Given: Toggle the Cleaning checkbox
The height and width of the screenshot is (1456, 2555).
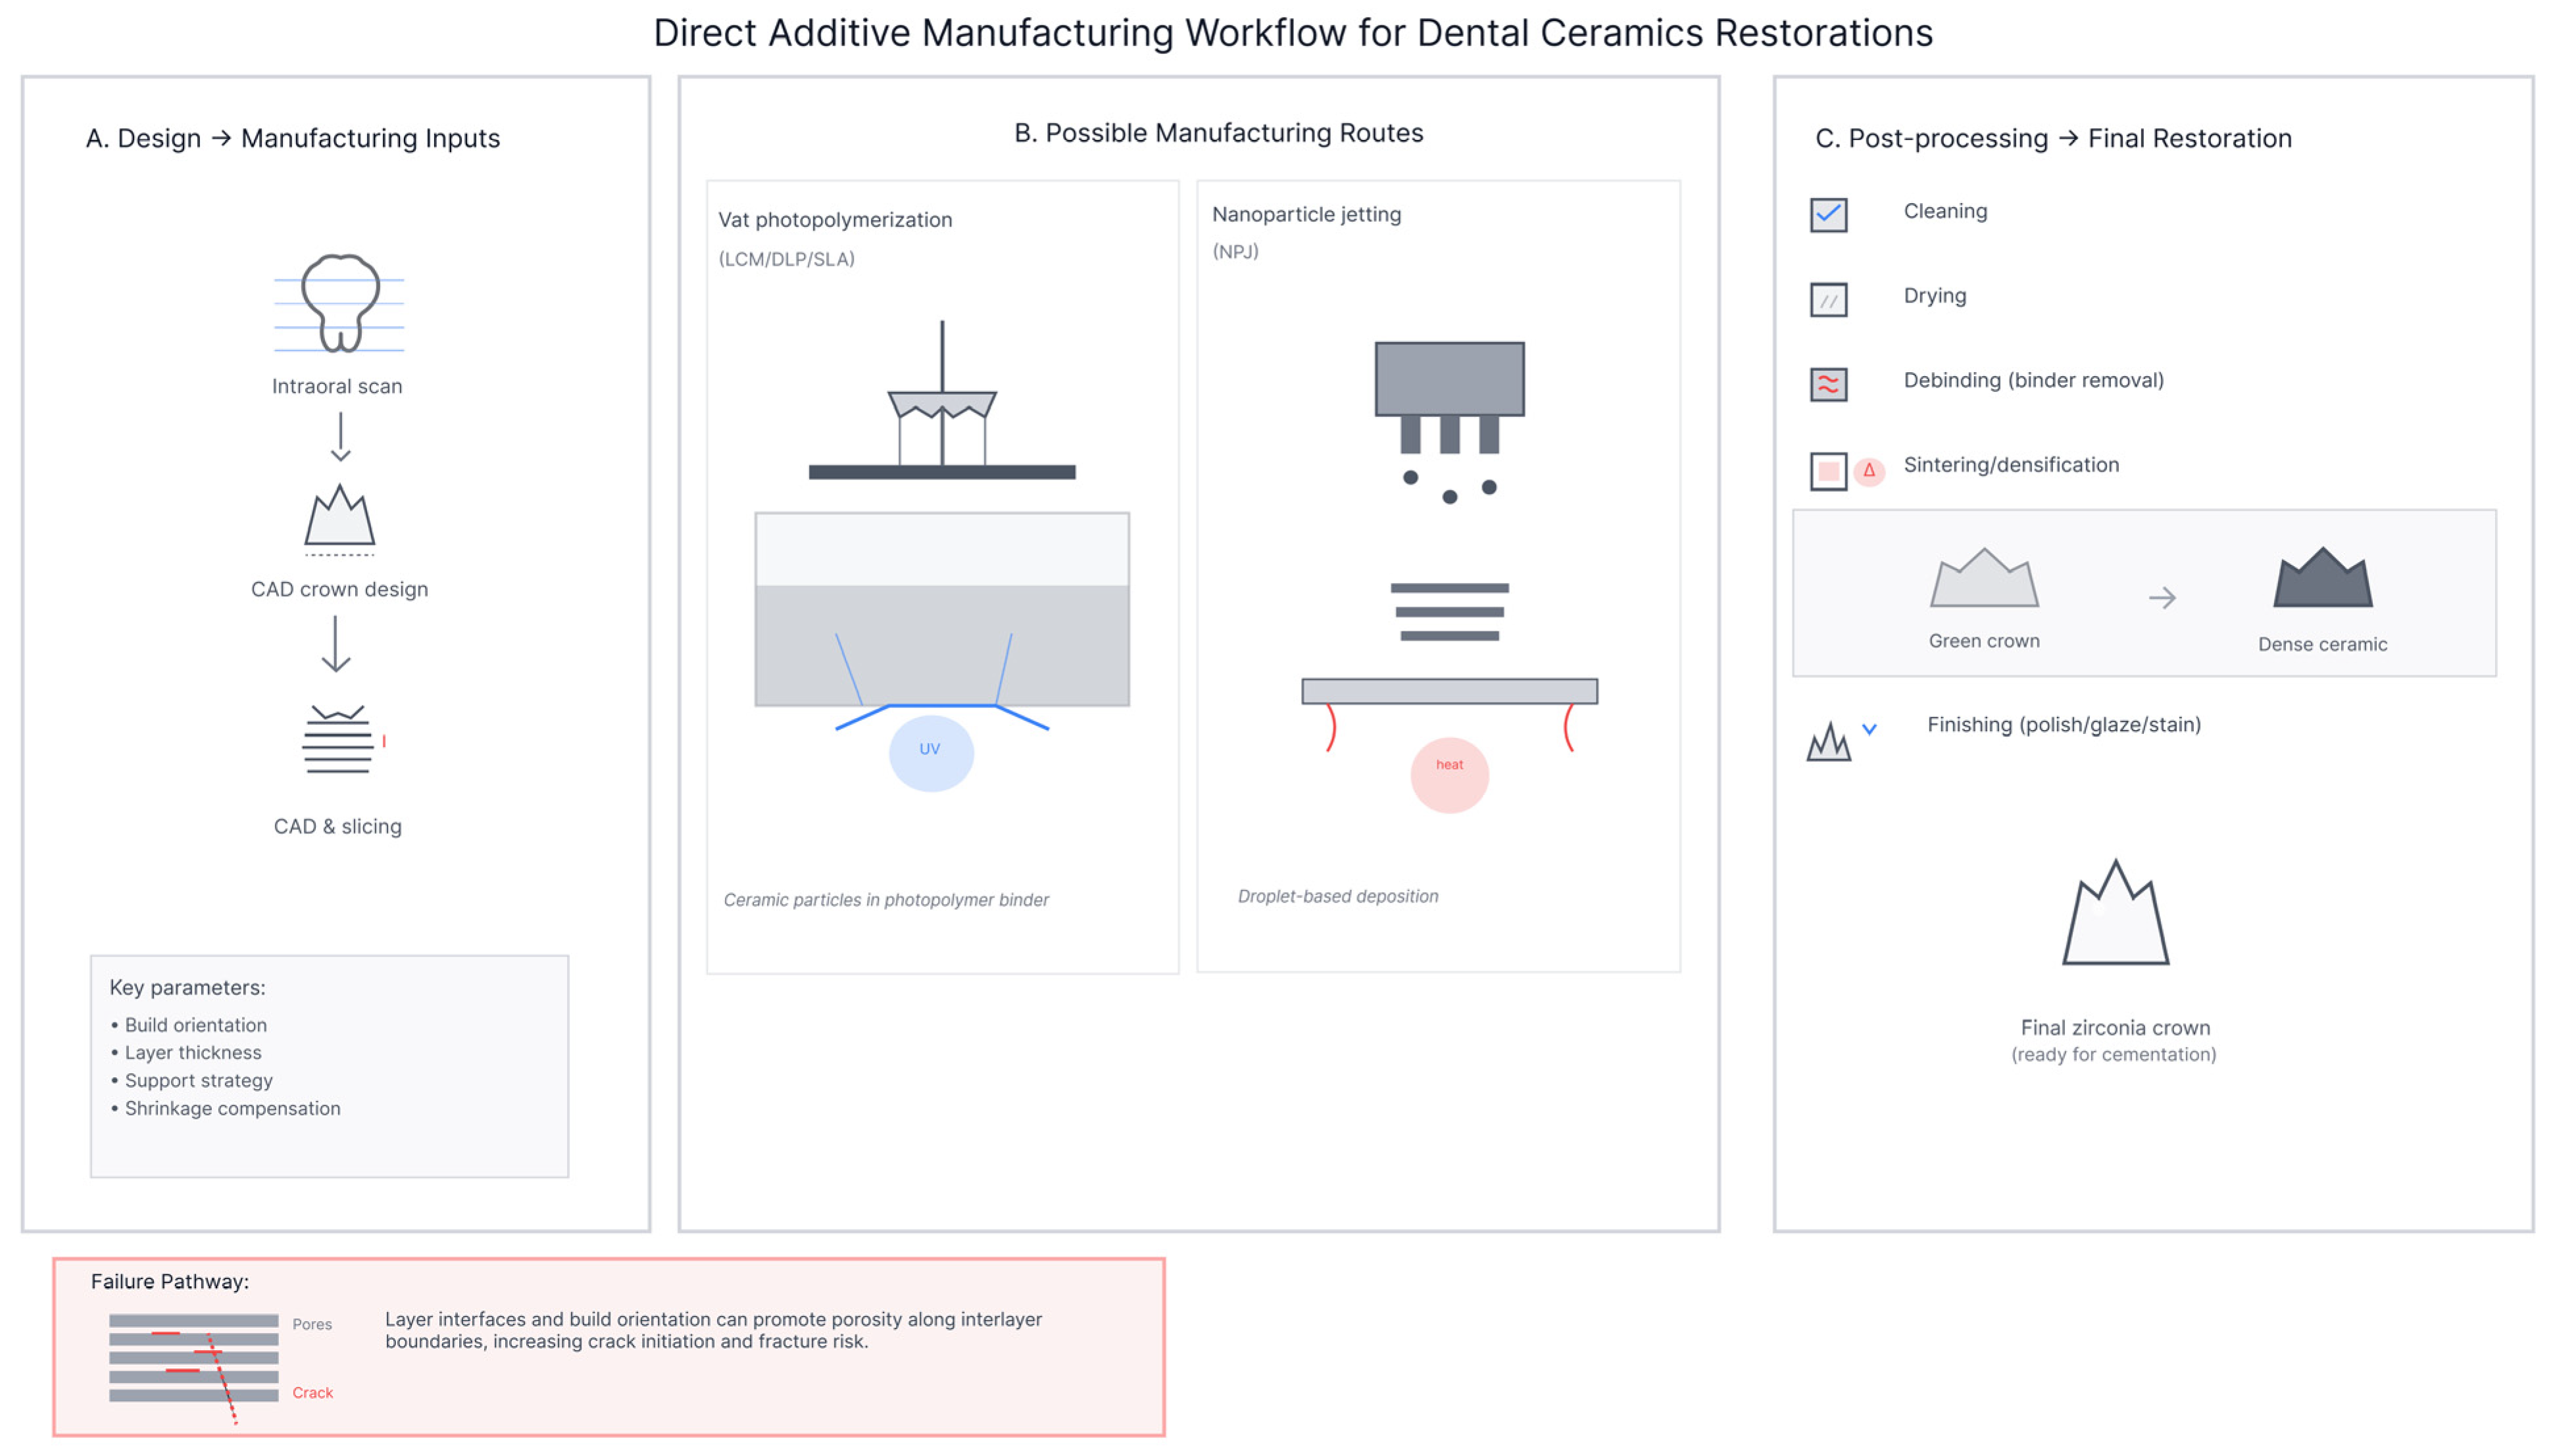Looking at the screenshot, I should pos(1828,215).
